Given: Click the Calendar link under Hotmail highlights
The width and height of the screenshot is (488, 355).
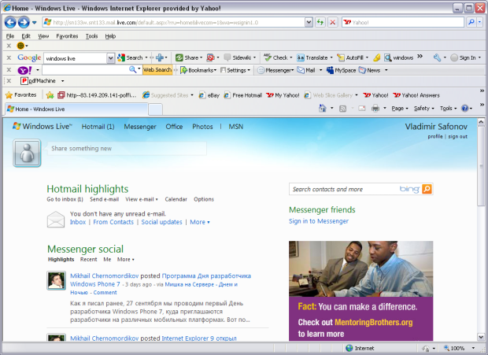Looking at the screenshot, I should pos(176,199).
